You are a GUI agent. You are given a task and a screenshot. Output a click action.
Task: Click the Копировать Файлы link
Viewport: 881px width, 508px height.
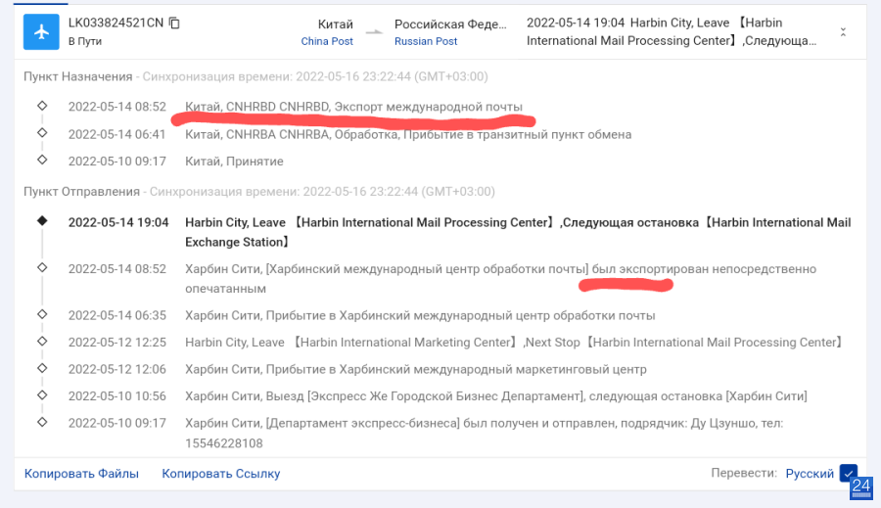[81, 473]
